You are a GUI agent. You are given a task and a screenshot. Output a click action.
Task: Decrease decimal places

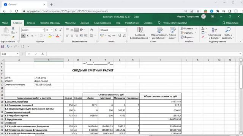coord(124,36)
